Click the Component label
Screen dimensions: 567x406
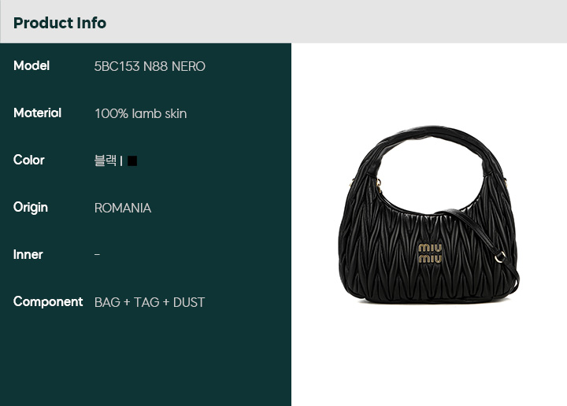click(48, 301)
